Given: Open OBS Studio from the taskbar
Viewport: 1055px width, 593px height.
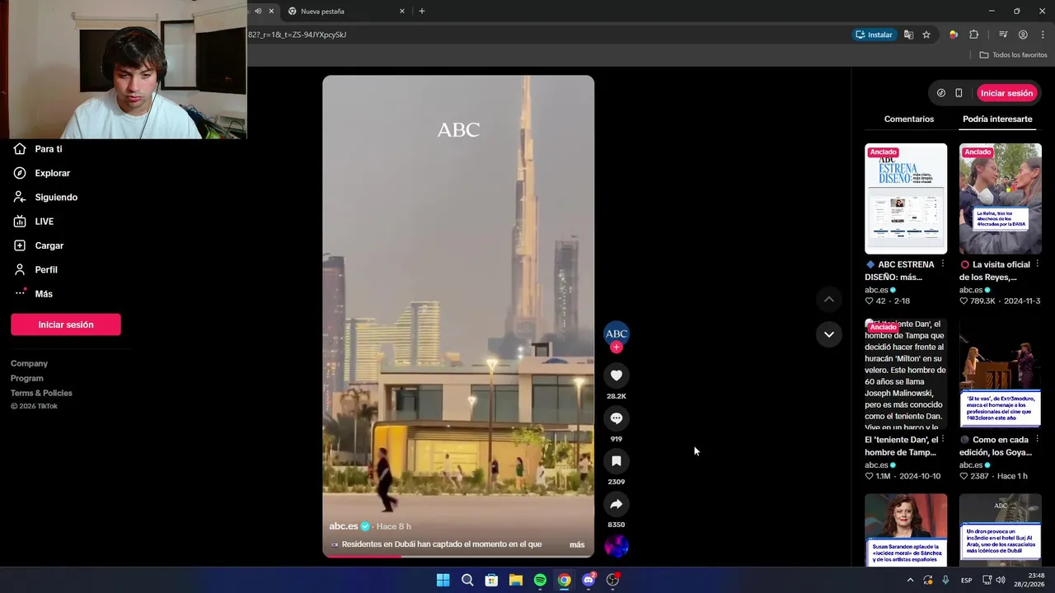Looking at the screenshot, I should (x=612, y=580).
